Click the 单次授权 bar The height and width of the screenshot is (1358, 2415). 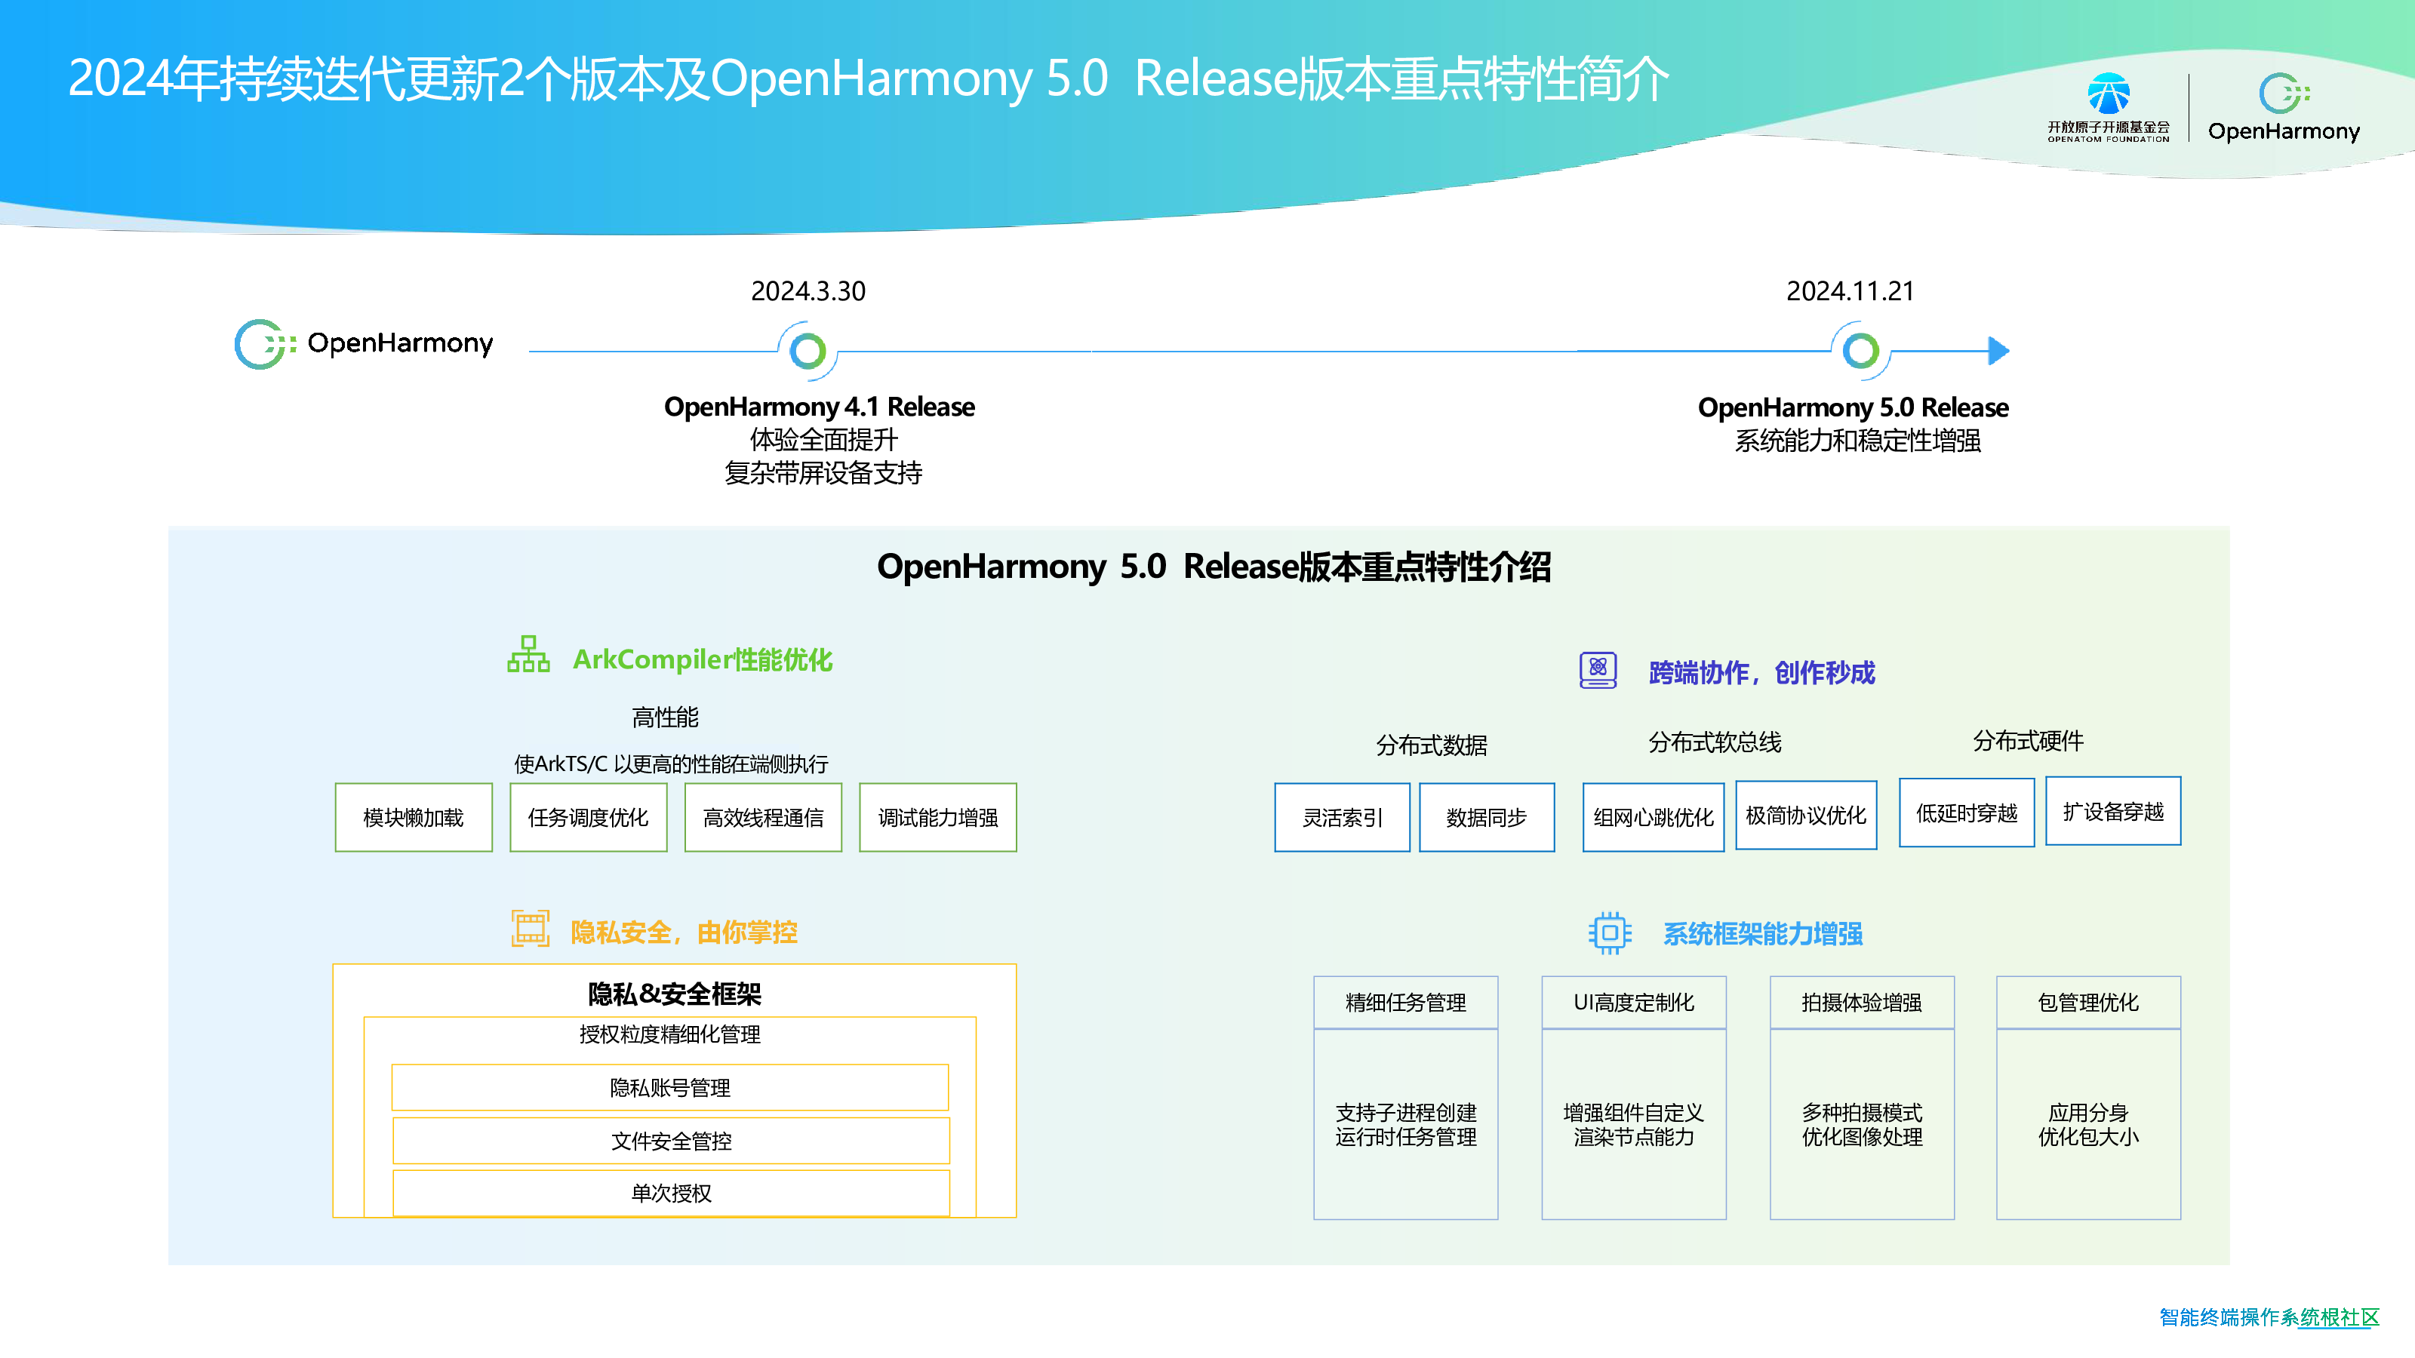(x=670, y=1192)
